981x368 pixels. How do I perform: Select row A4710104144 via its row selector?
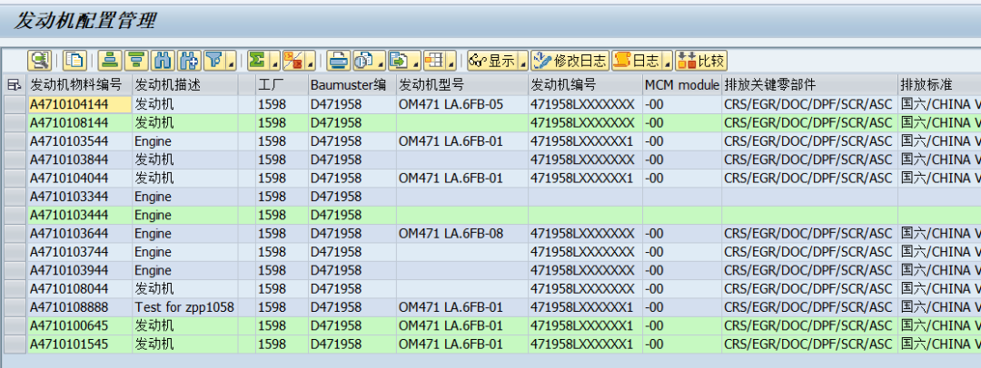(x=15, y=104)
